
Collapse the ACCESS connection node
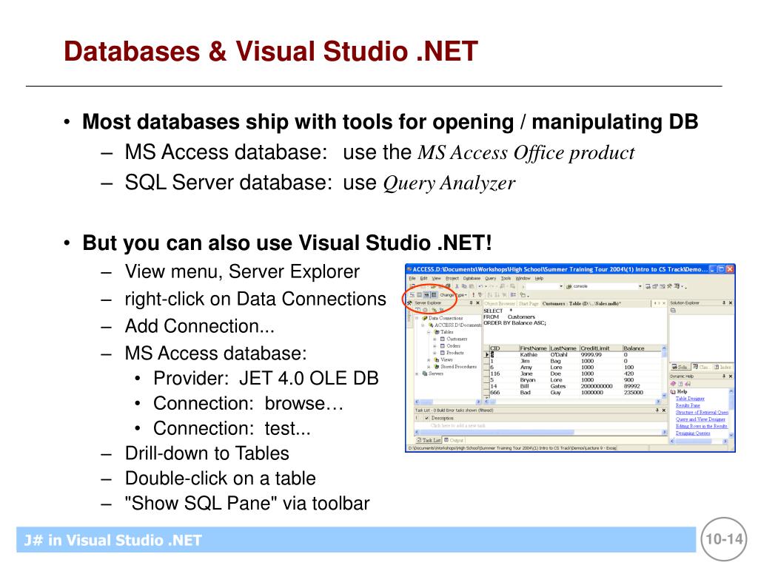(423, 325)
